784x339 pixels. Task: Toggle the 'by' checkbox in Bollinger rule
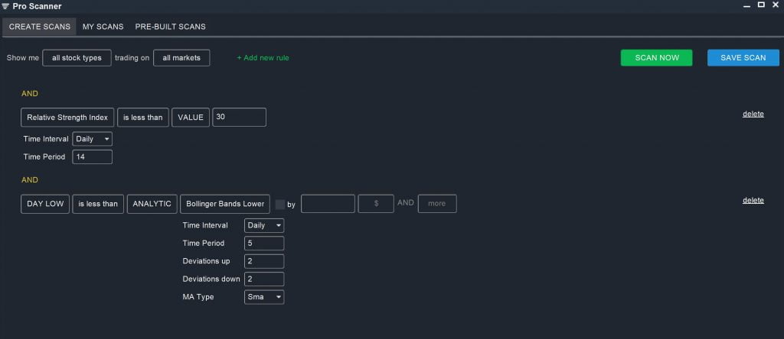click(280, 204)
